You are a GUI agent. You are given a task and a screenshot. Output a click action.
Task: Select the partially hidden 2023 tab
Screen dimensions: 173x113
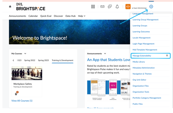[19, 60]
